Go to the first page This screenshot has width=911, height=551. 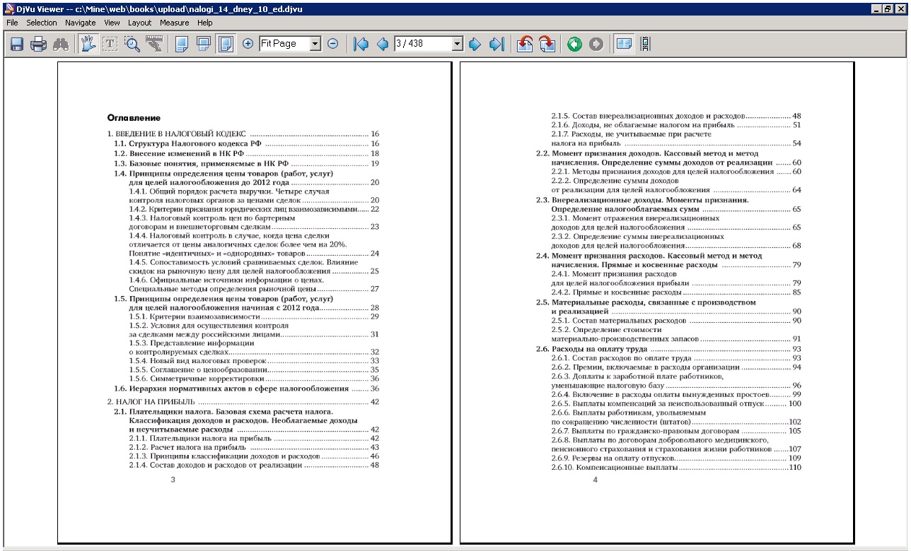[x=361, y=44]
